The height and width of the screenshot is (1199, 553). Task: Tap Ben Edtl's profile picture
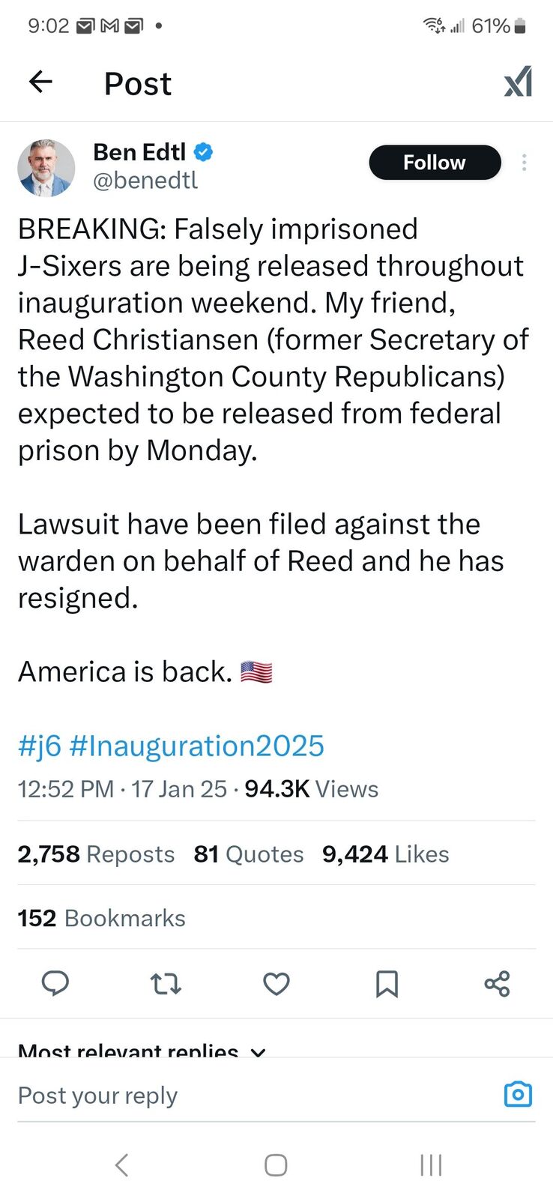pyautogui.click(x=46, y=167)
